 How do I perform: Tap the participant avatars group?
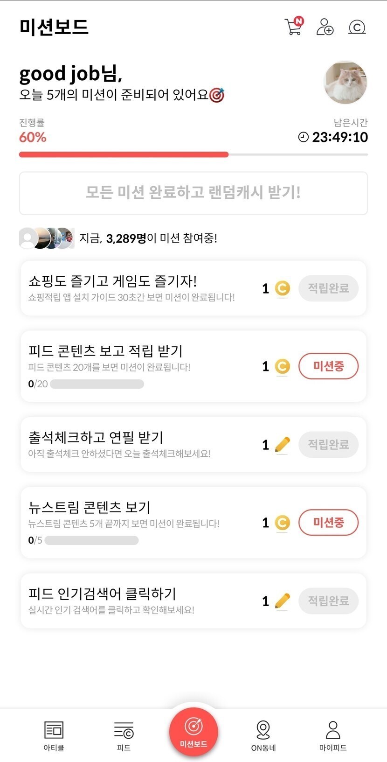click(46, 238)
